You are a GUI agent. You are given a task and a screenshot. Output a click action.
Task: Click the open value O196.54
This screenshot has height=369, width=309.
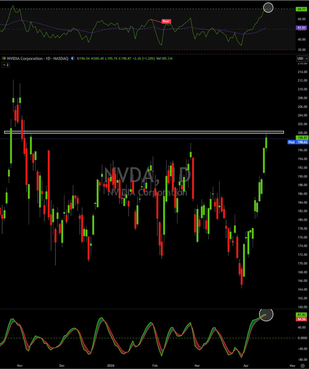83,58
